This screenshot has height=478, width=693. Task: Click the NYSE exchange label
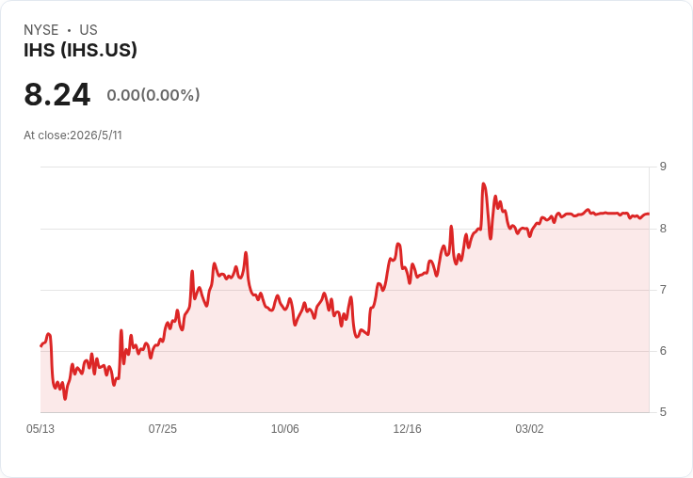[40, 30]
